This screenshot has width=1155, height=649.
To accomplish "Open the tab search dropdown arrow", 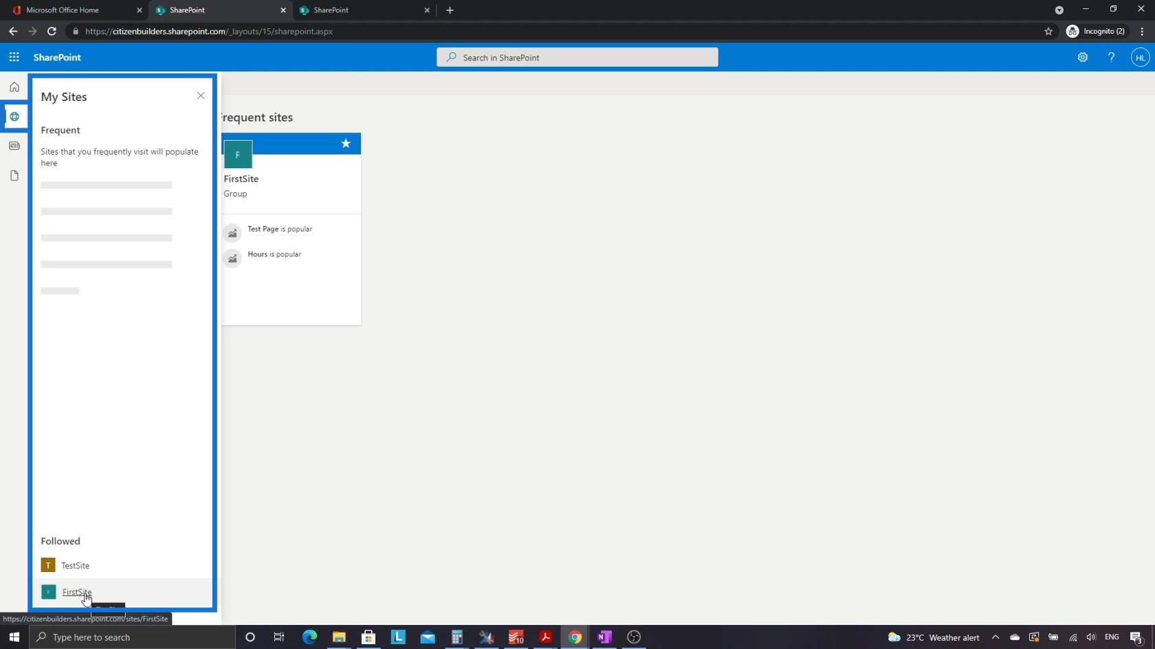I will tap(1059, 10).
